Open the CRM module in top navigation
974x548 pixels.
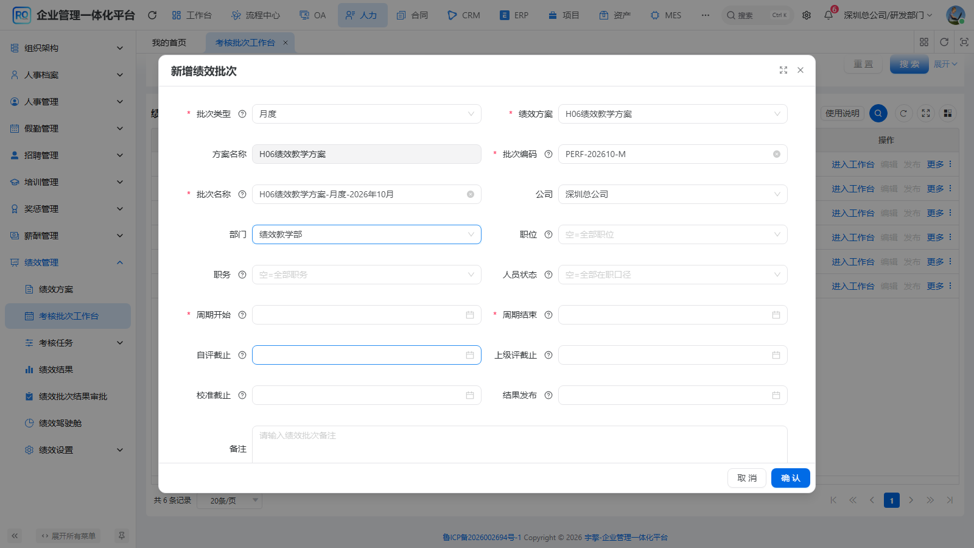pos(464,15)
